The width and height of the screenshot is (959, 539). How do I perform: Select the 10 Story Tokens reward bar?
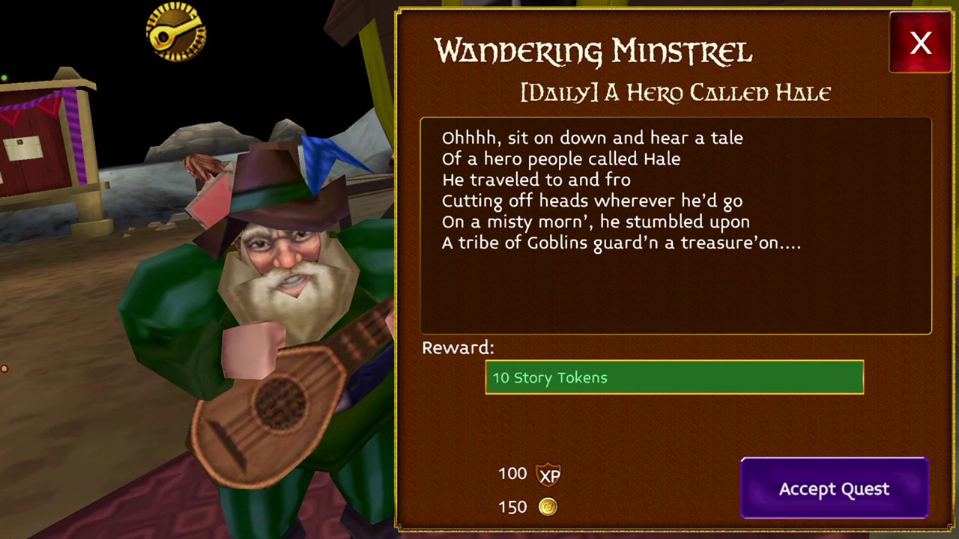click(674, 377)
